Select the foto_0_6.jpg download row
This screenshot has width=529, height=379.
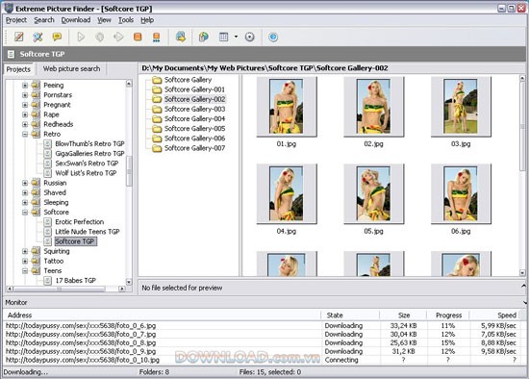click(x=264, y=326)
